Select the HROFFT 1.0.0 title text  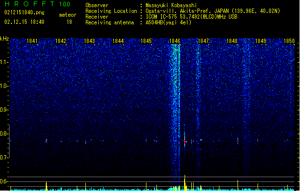(x=37, y=4)
